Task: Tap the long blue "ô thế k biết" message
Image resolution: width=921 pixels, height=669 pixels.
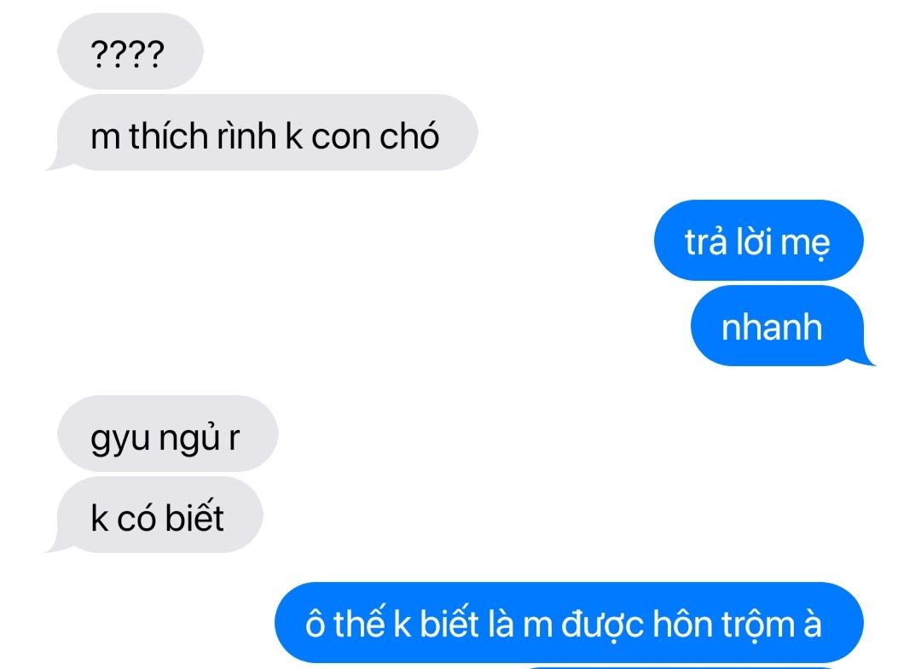Action: pyautogui.click(x=569, y=622)
